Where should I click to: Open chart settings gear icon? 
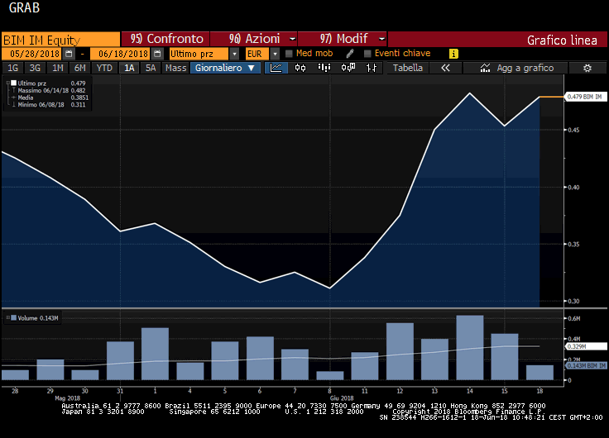(x=587, y=69)
